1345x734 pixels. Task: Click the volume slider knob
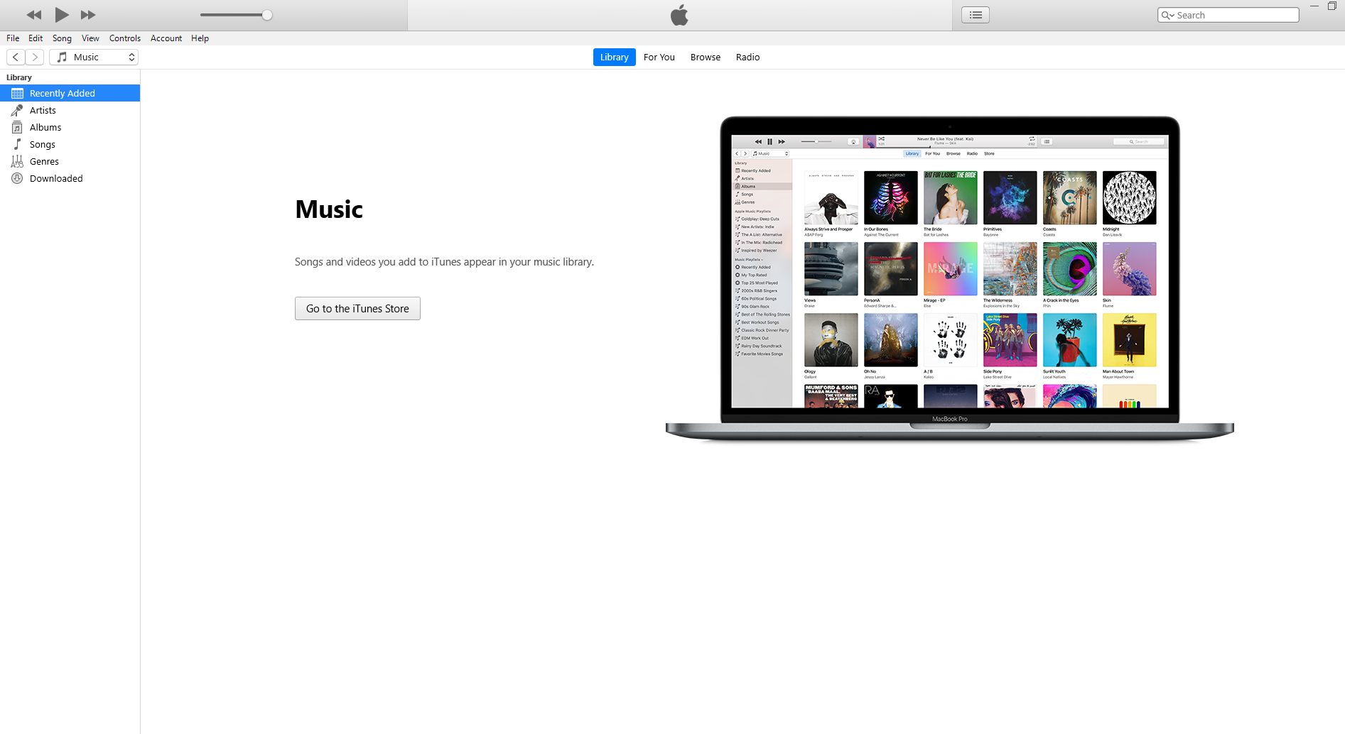click(x=267, y=15)
